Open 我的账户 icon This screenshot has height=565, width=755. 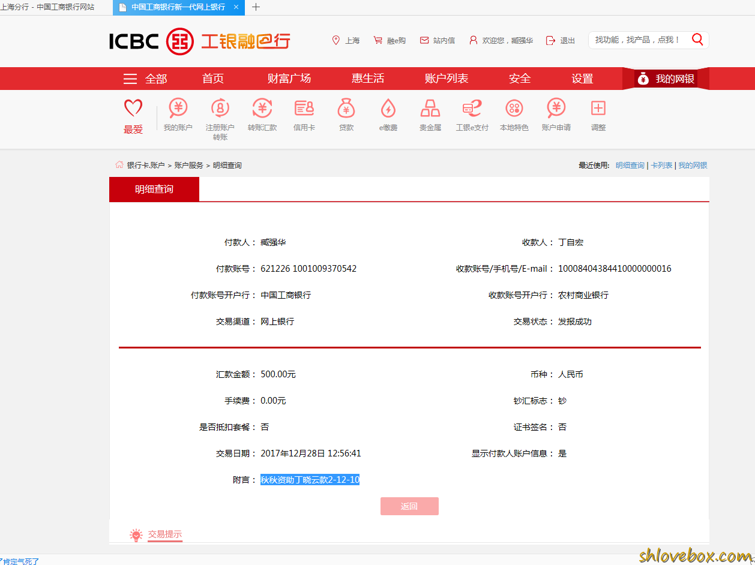(178, 108)
